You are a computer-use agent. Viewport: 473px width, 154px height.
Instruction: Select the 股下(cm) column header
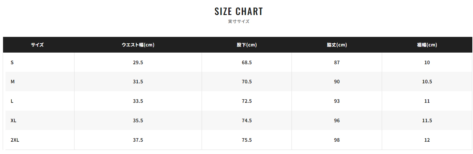click(247, 45)
